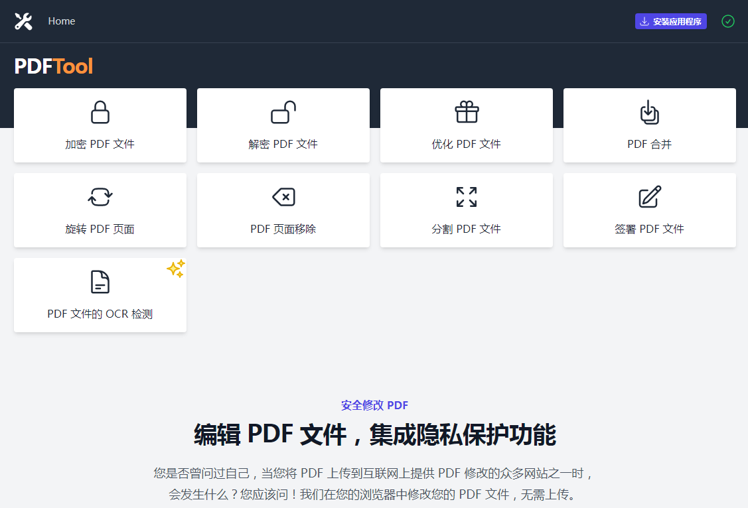The width and height of the screenshot is (748, 508).
Task: Open the 安全修改 PDF link
Action: pyautogui.click(x=374, y=405)
